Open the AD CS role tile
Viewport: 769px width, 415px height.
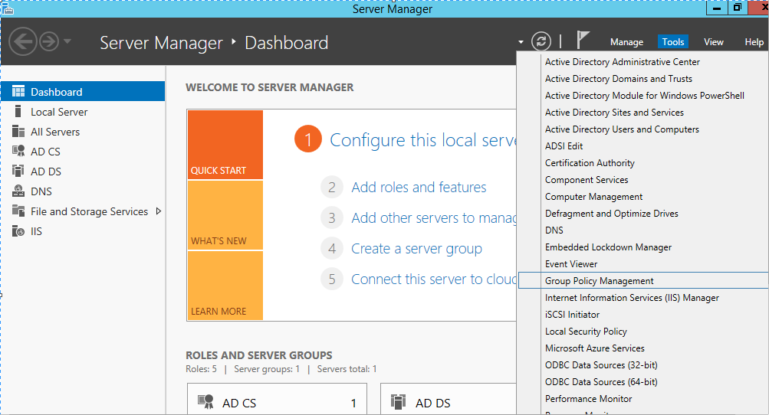point(277,403)
